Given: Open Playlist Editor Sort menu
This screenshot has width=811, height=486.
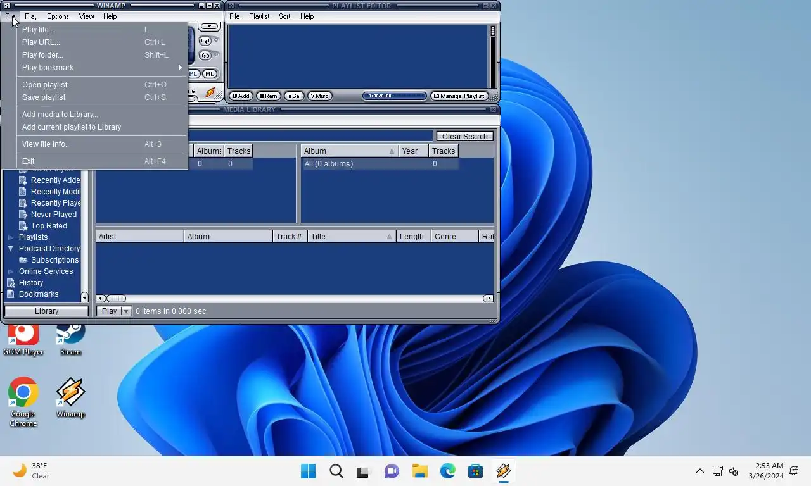Looking at the screenshot, I should pos(284,16).
